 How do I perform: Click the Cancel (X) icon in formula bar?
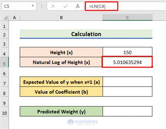pyautogui.click(x=53, y=6)
